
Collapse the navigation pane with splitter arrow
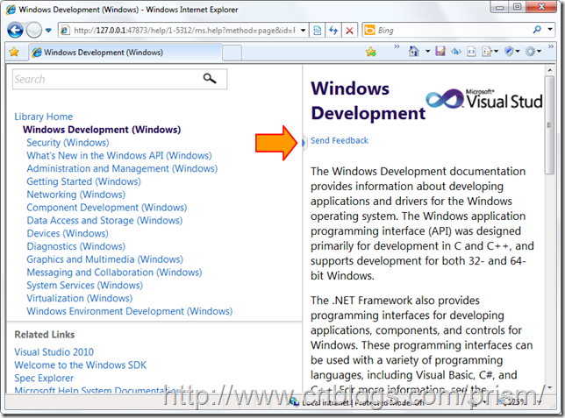[304, 142]
